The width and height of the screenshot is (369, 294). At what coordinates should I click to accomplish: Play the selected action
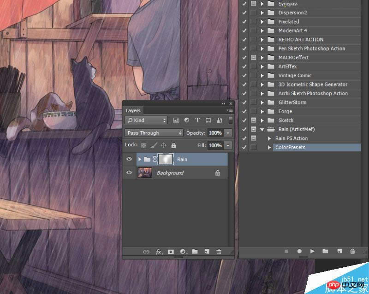pos(312,251)
